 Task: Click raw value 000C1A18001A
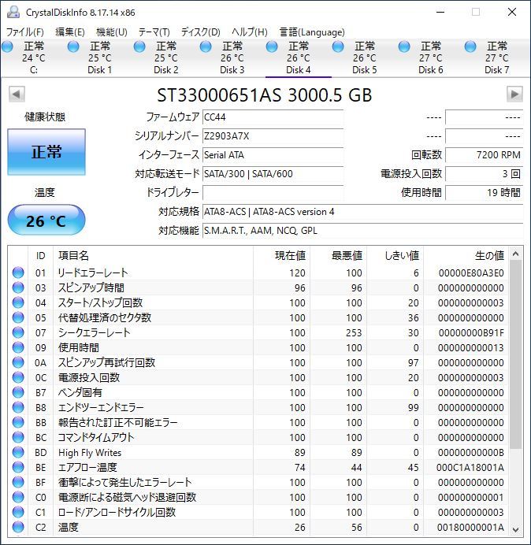(470, 468)
